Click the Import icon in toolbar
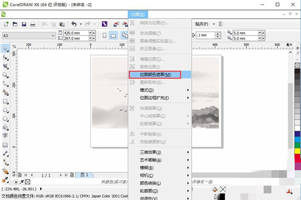The height and width of the screenshot is (200, 301). (116, 24)
